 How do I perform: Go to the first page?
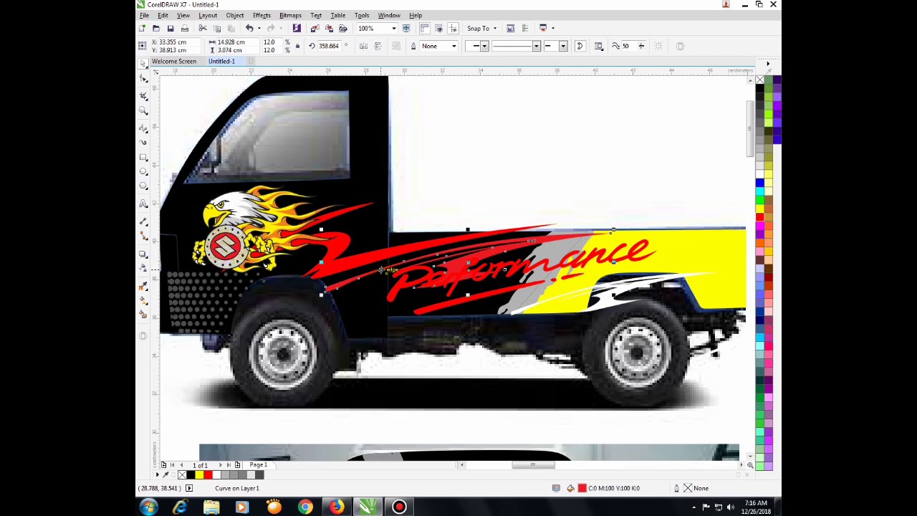pos(172,465)
